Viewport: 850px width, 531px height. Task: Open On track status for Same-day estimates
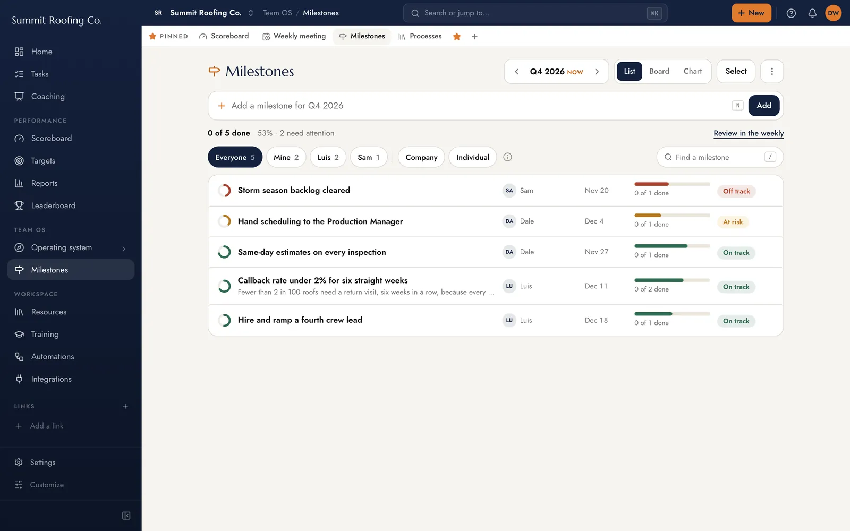[x=736, y=253]
